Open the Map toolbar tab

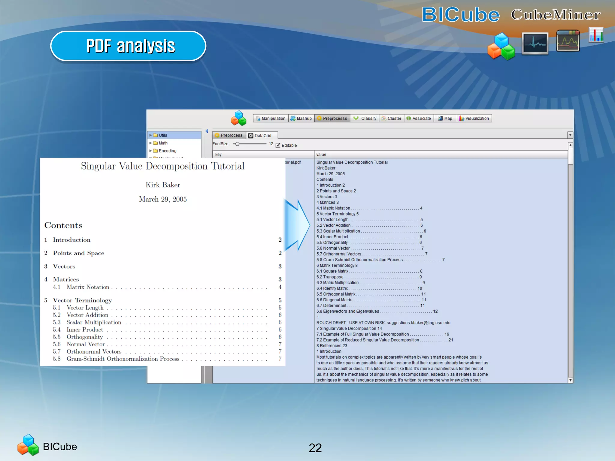(445, 119)
